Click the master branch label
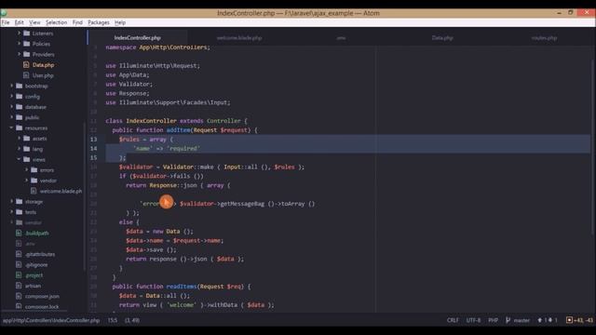 coord(521,320)
